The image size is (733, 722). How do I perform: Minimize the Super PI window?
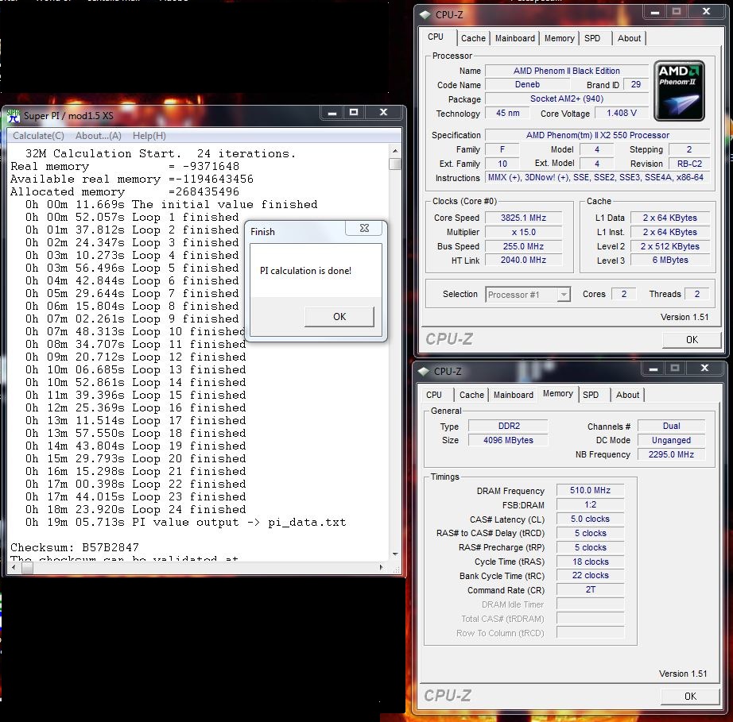[332, 113]
